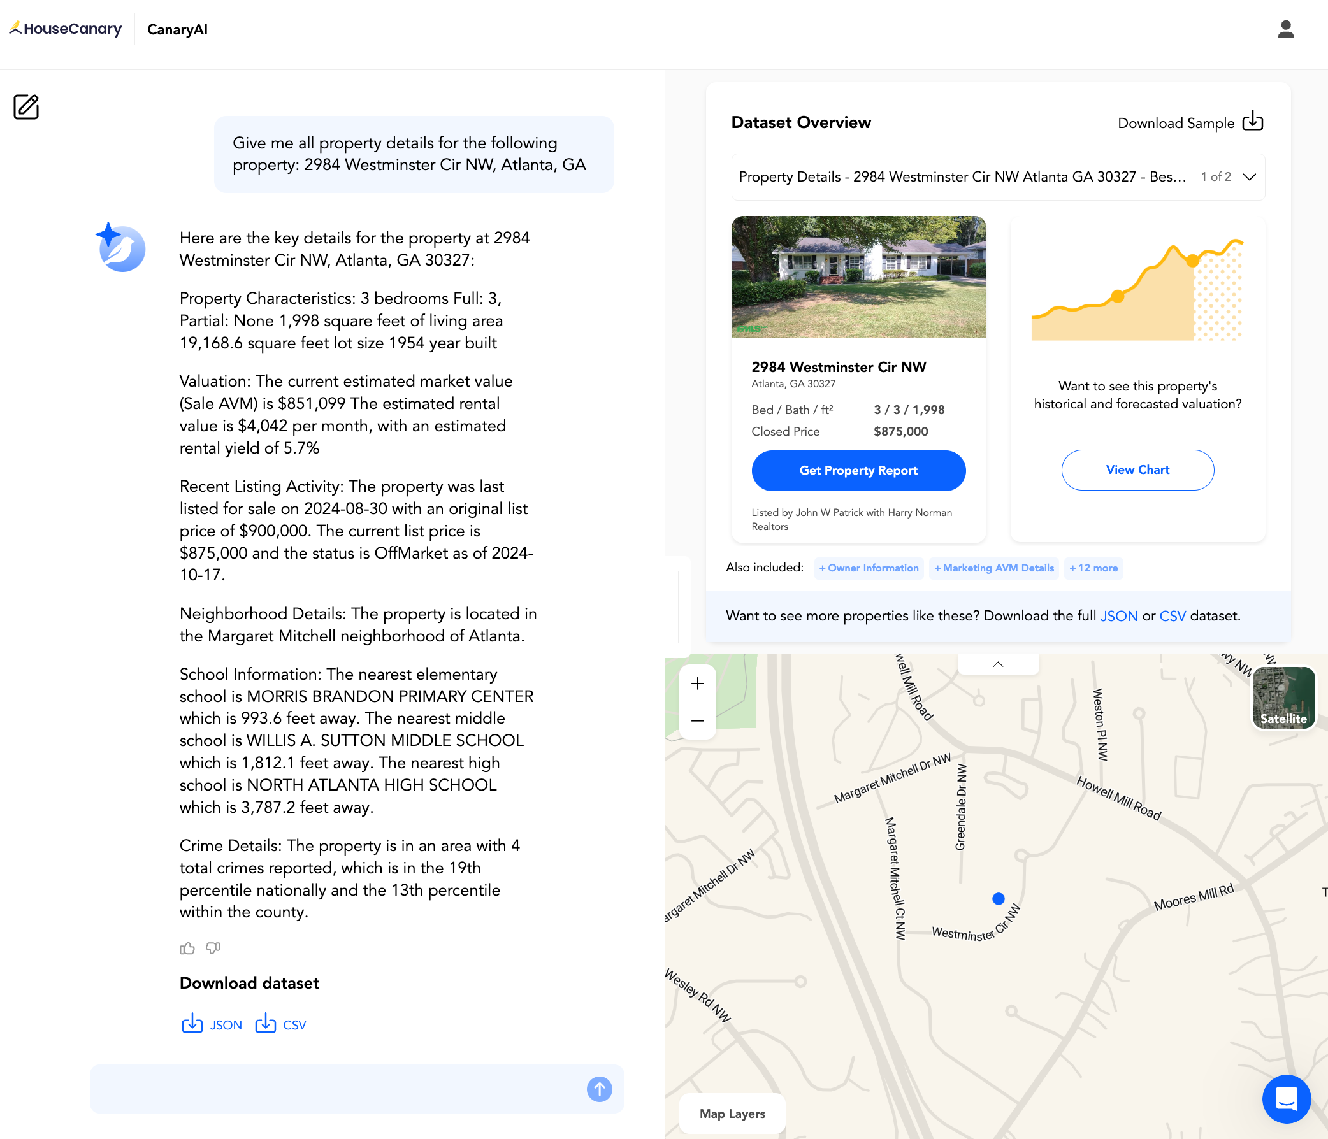
Task: Click the property photo of 2984 Westminster Cir
Action: [859, 276]
